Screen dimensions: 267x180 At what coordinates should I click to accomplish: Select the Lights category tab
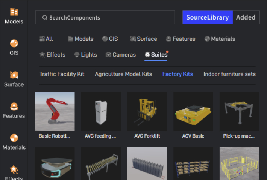click(85, 55)
